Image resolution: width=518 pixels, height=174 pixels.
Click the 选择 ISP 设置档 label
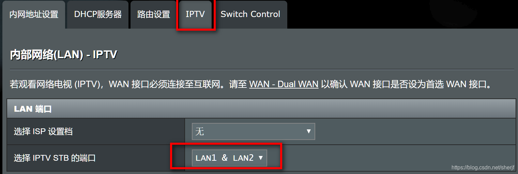point(43,131)
